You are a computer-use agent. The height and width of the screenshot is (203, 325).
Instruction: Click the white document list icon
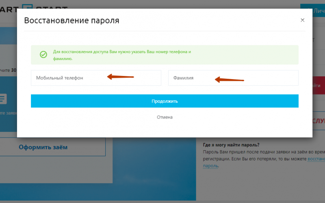tap(3, 99)
